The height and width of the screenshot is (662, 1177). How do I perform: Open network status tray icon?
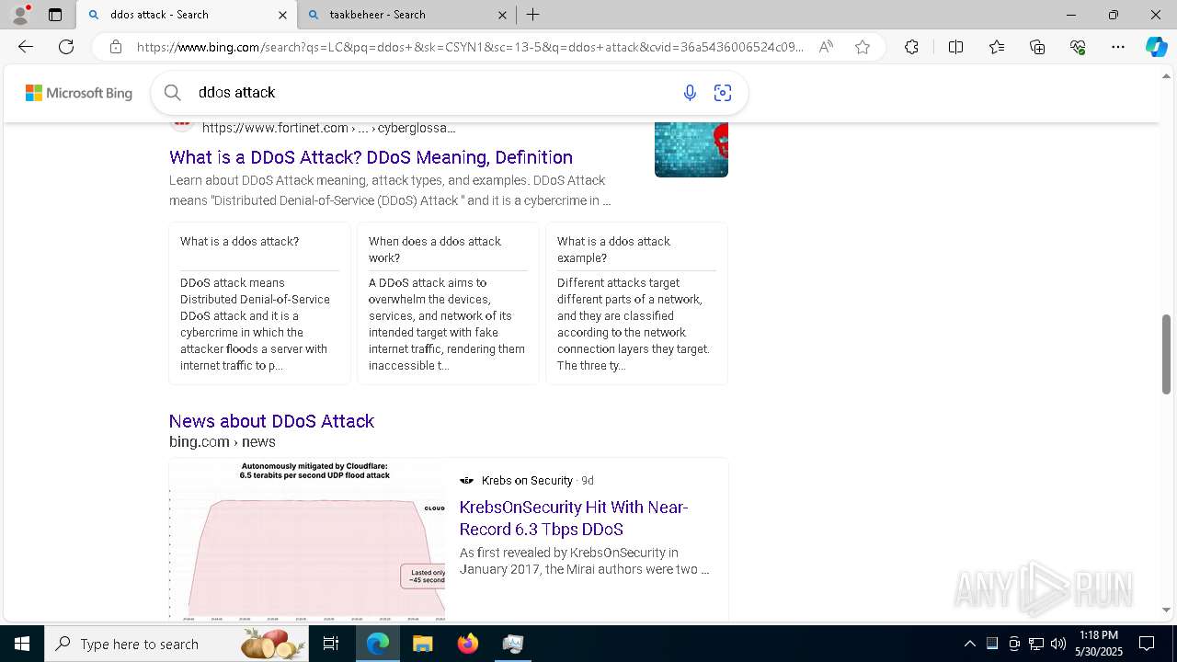click(x=1036, y=644)
